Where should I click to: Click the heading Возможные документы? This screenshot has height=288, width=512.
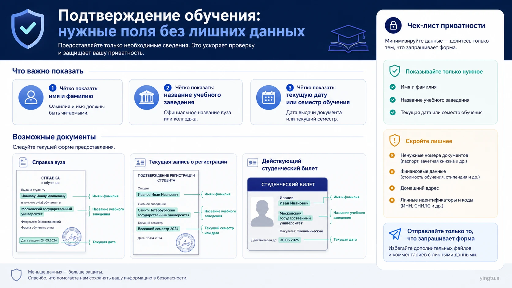54,137
